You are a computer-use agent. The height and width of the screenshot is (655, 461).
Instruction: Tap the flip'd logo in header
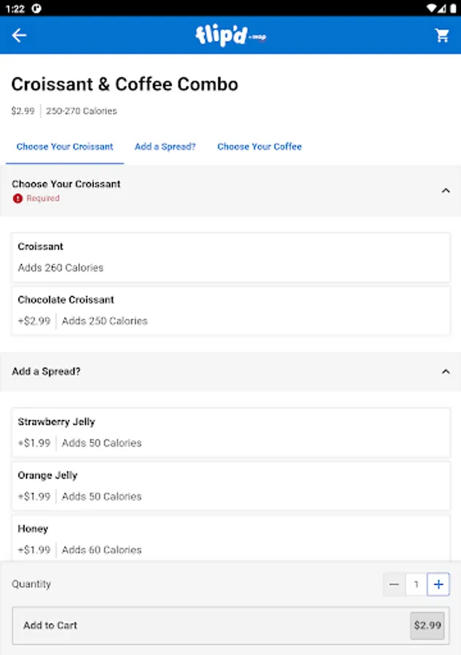coord(229,35)
